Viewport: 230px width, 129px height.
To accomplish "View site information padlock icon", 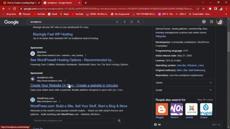I will pyautogui.click(x=21, y=9).
